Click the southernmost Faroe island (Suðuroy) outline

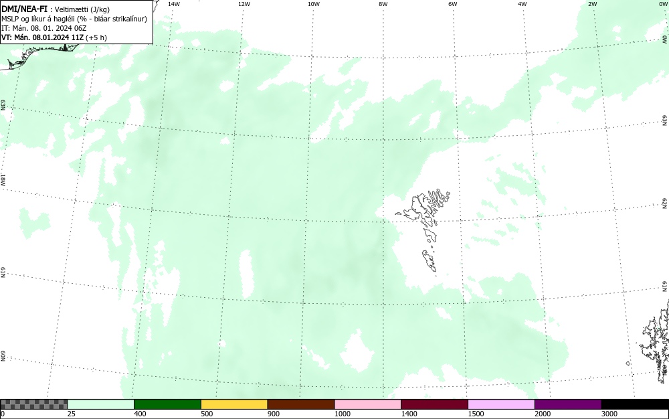pyautogui.click(x=429, y=260)
